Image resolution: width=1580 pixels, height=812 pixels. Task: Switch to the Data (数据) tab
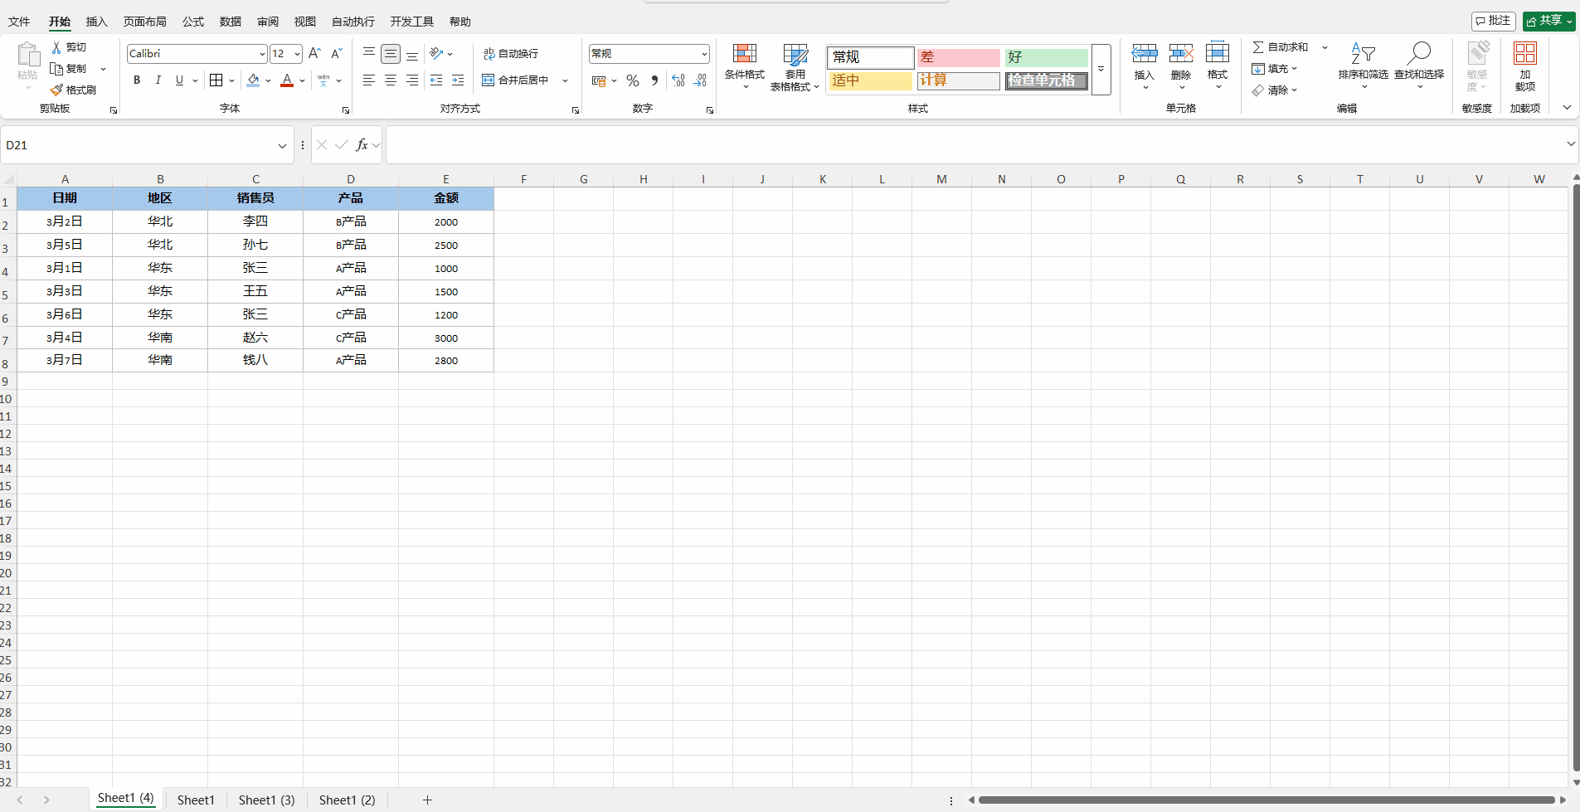coord(231,22)
